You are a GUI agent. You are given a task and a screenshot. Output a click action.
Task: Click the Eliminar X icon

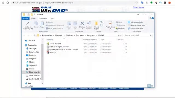[x=82, y=23]
